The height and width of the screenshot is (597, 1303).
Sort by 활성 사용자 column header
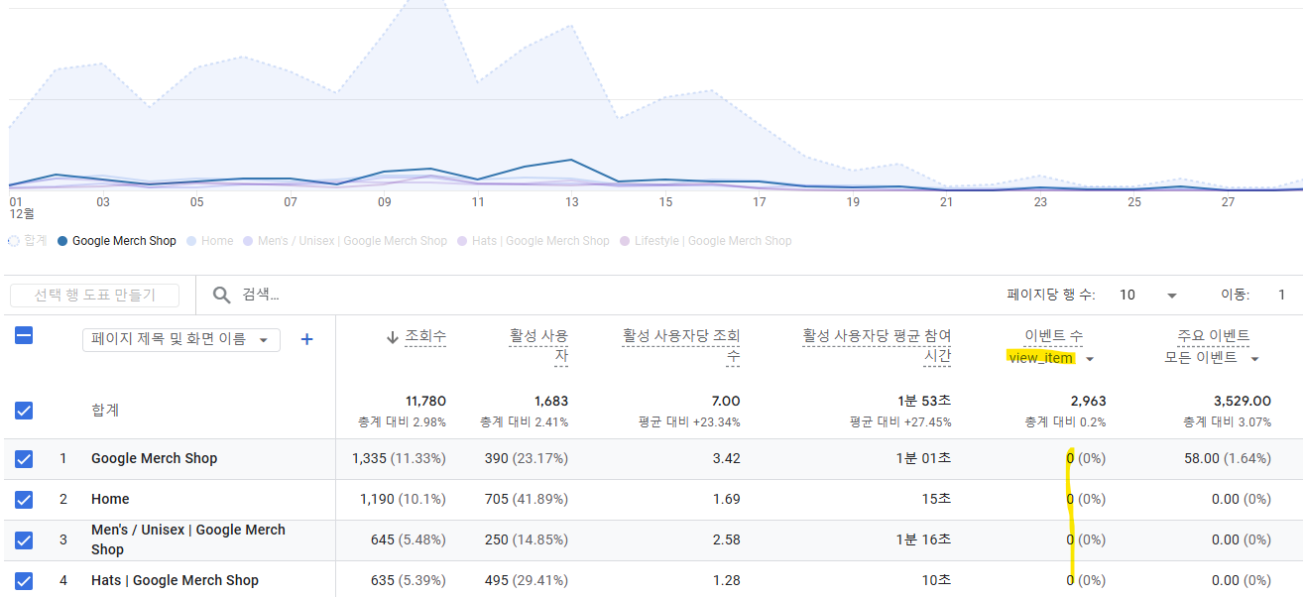(539, 346)
